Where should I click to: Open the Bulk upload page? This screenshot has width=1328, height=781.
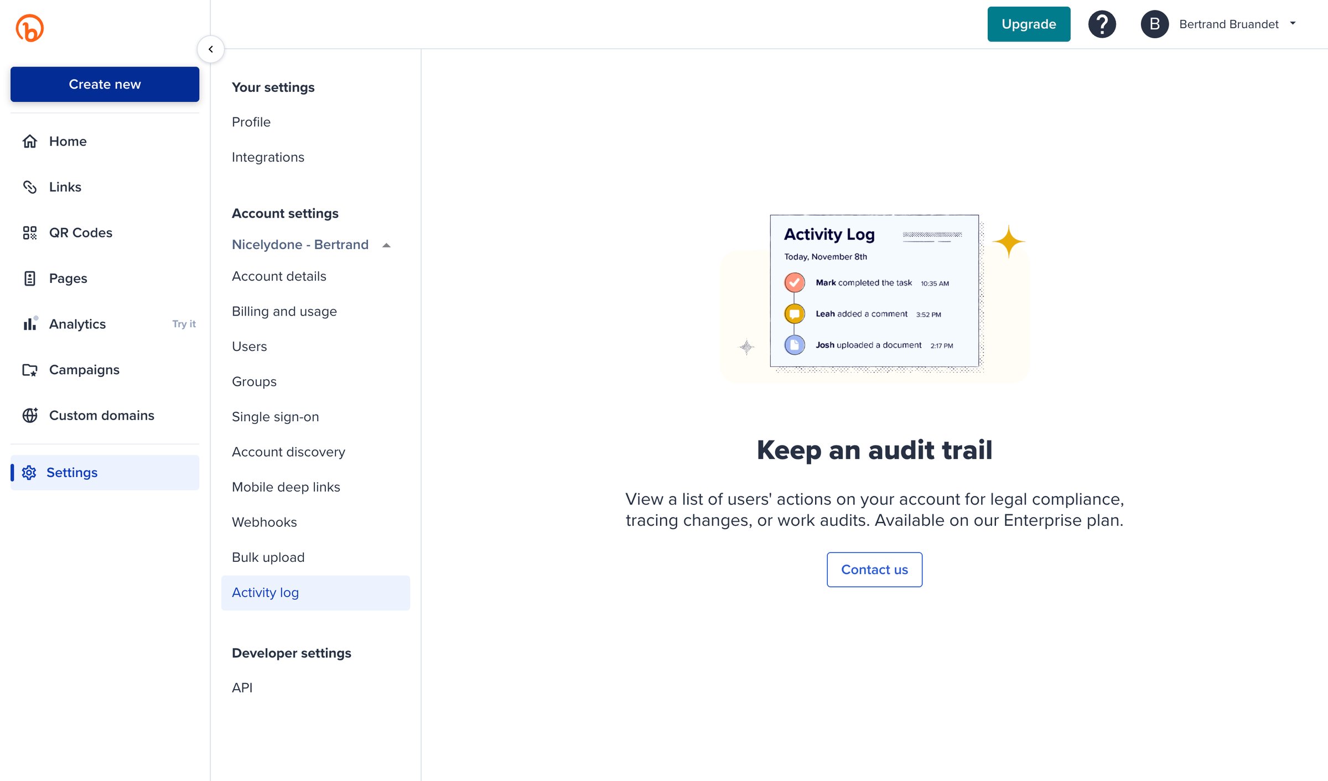pos(268,557)
